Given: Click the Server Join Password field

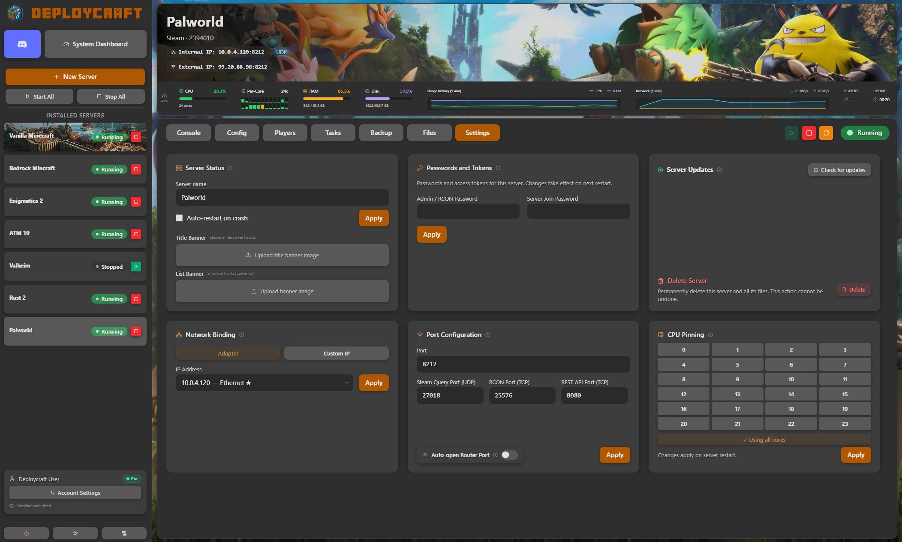Looking at the screenshot, I should pyautogui.click(x=578, y=211).
